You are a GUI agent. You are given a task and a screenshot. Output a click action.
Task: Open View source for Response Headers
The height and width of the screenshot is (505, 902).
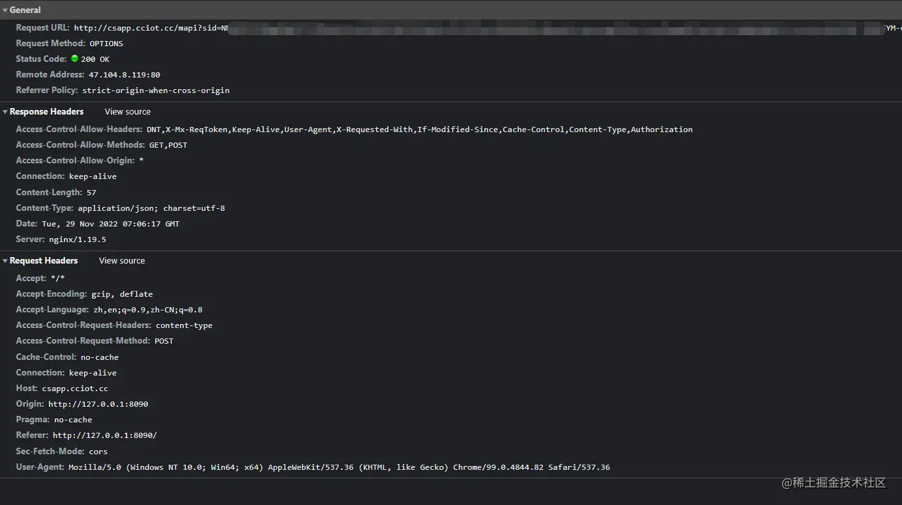point(127,112)
